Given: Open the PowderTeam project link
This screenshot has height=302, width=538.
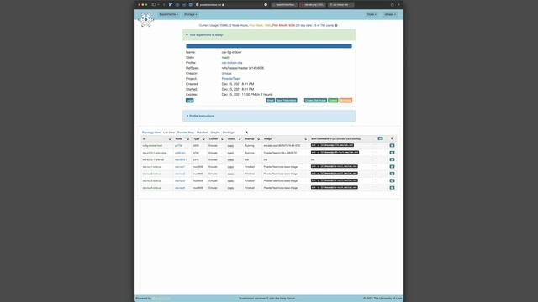Looking at the screenshot, I should click(x=231, y=78).
